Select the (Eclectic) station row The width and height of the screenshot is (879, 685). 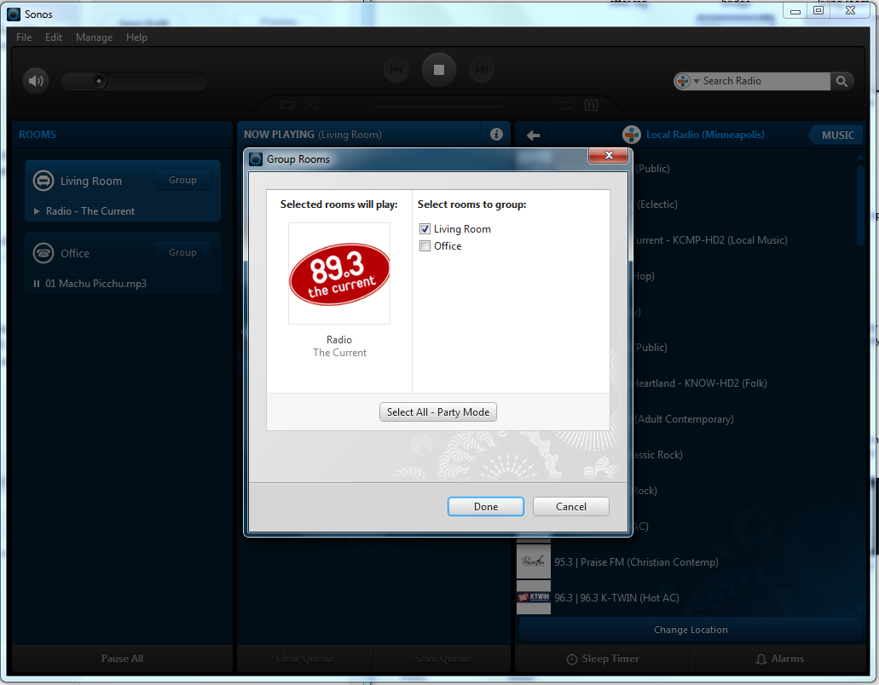pyautogui.click(x=656, y=204)
